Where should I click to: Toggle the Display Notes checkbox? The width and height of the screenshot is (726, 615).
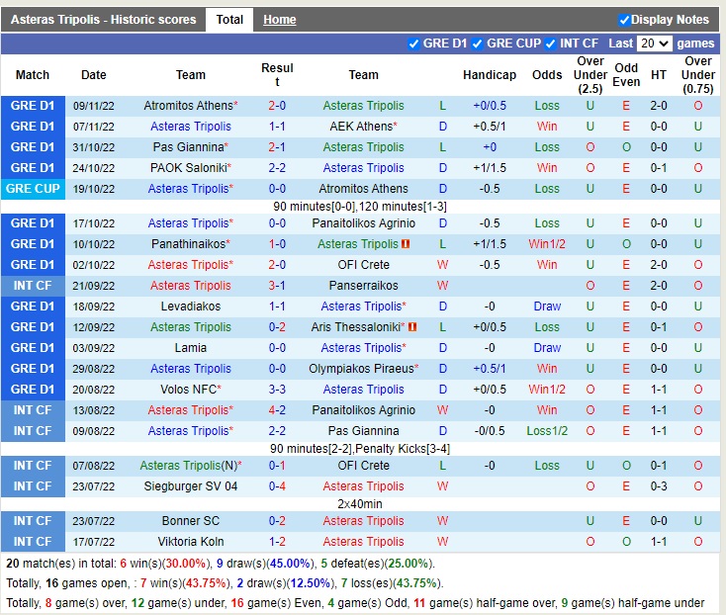[x=624, y=20]
